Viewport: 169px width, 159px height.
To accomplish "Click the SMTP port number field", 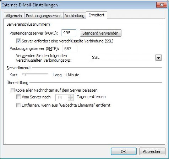I will pyautogui.click(x=70, y=48).
